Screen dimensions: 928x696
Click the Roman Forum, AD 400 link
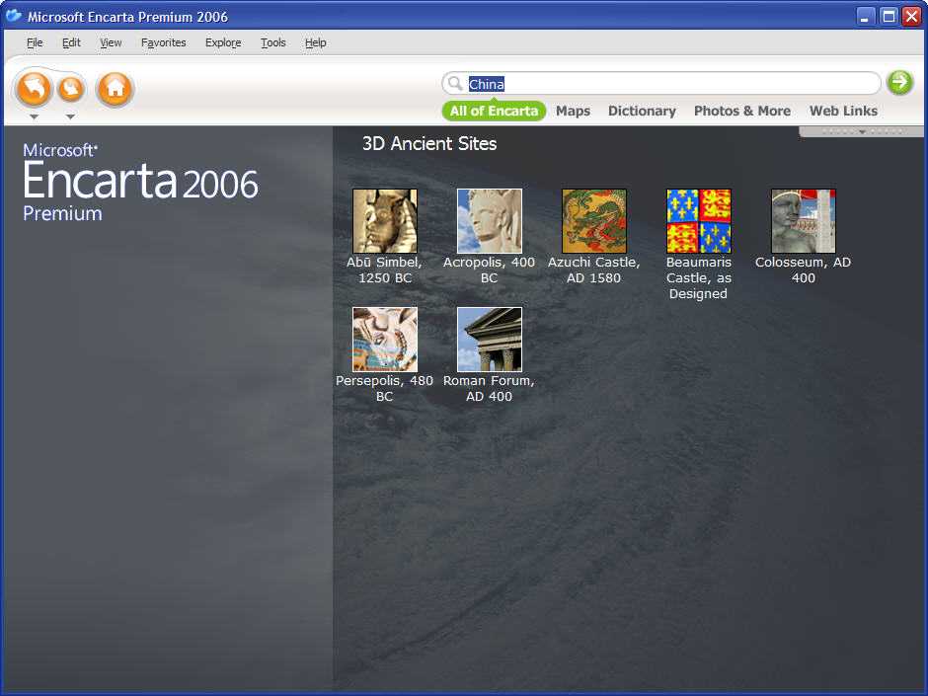(x=490, y=388)
